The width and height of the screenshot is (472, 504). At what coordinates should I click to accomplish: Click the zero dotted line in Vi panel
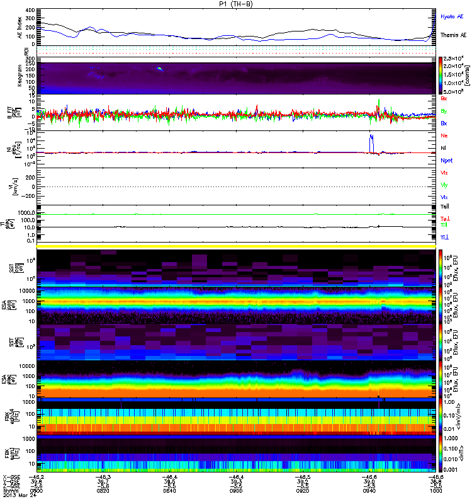[x=236, y=186]
